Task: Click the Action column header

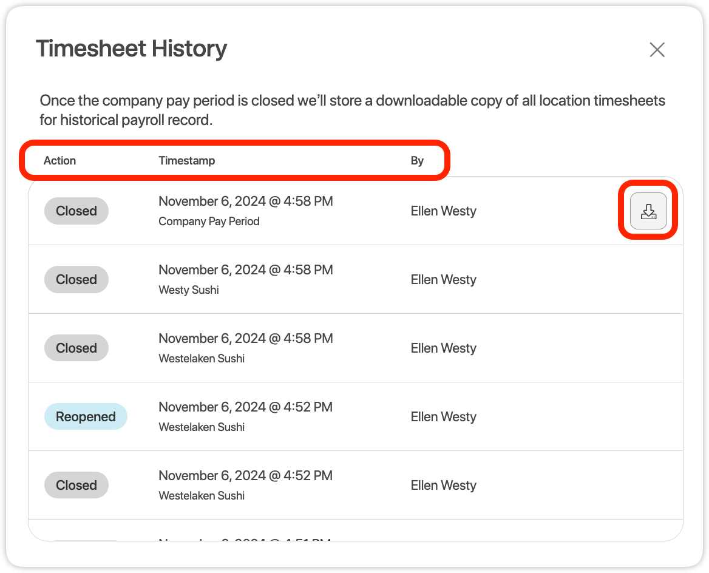Action: tap(59, 161)
